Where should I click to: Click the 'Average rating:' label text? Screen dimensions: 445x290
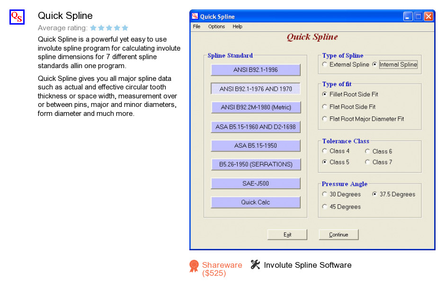pos(62,28)
